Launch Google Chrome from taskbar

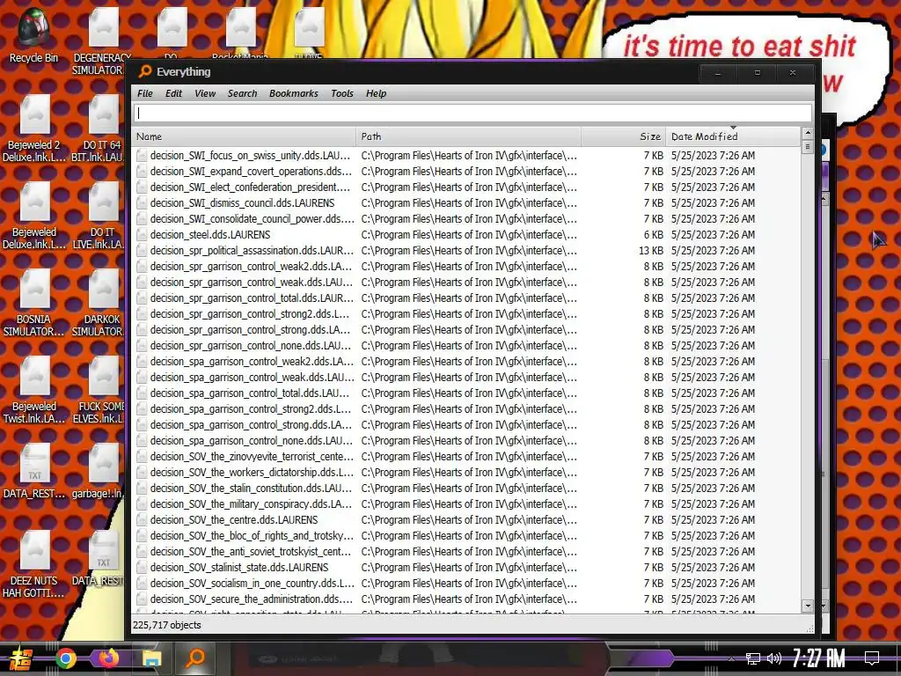(66, 658)
